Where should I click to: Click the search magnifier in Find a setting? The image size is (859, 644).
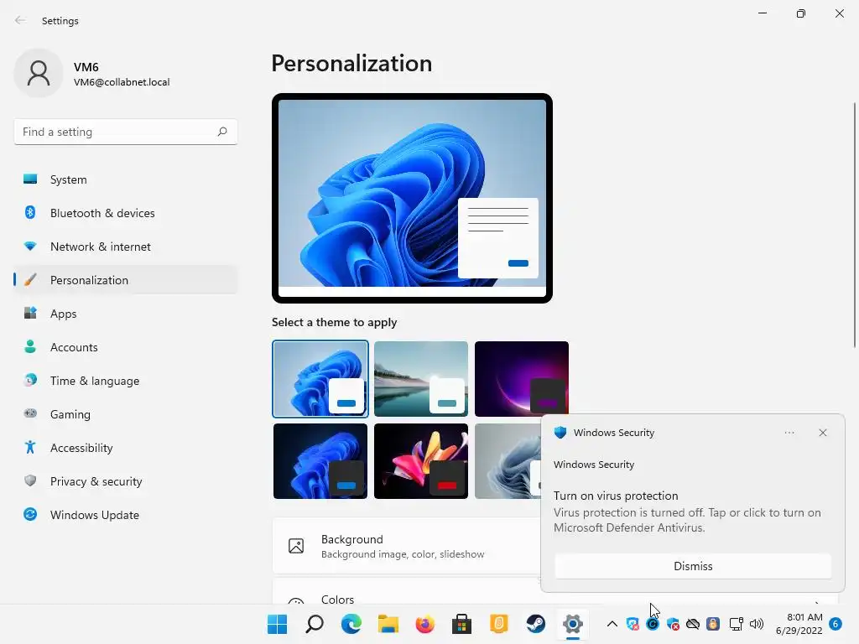tap(221, 132)
